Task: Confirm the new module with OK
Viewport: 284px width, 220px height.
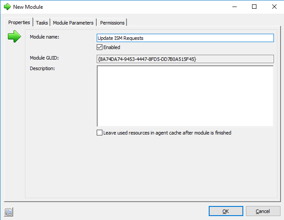Action: click(226, 211)
